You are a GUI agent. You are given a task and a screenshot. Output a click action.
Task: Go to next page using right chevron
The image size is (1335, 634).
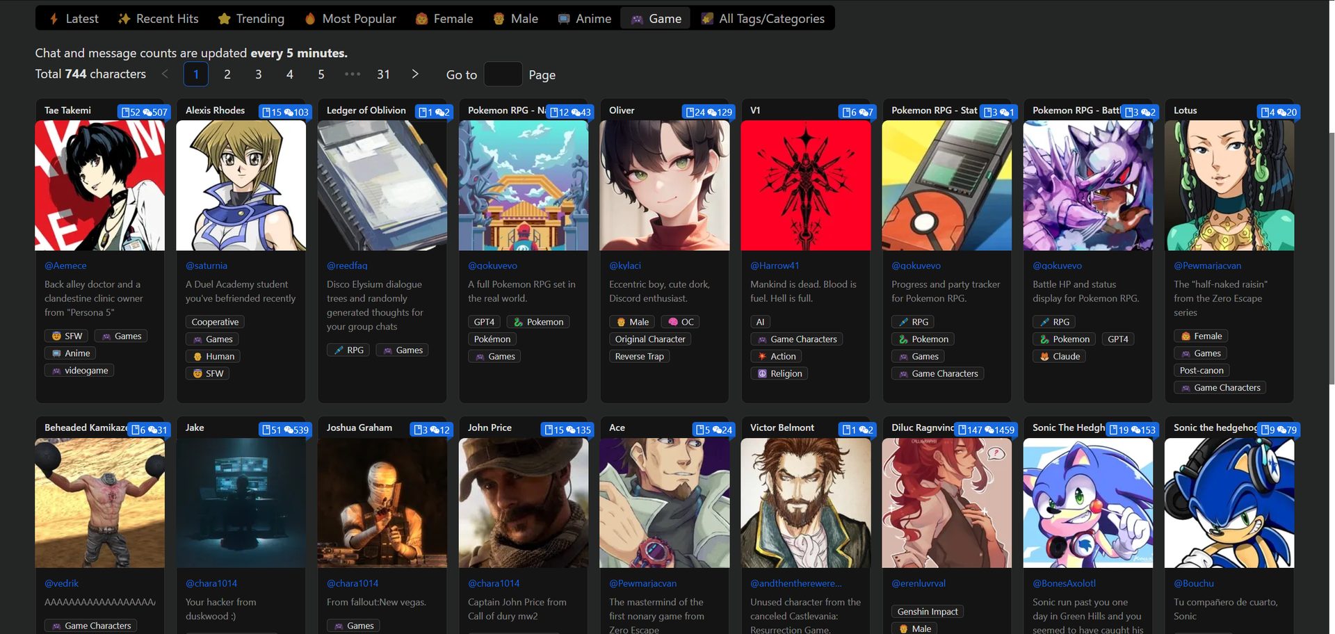[x=415, y=74]
